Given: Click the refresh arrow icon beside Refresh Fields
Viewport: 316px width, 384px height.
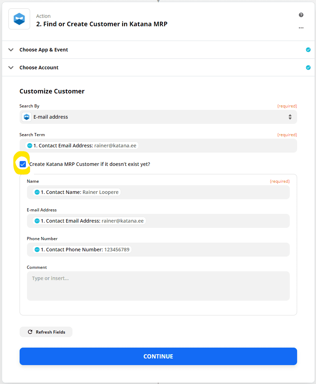Looking at the screenshot, I should (30, 332).
